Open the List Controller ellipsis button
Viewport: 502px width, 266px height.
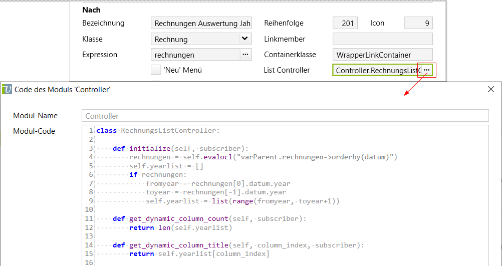click(426, 70)
